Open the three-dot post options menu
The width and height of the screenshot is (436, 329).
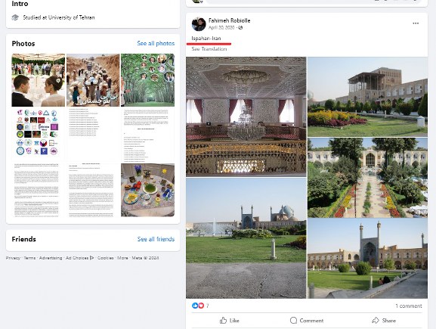(416, 23)
